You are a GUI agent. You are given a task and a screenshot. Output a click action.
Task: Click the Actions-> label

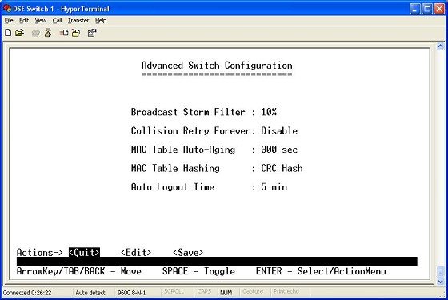pos(40,252)
